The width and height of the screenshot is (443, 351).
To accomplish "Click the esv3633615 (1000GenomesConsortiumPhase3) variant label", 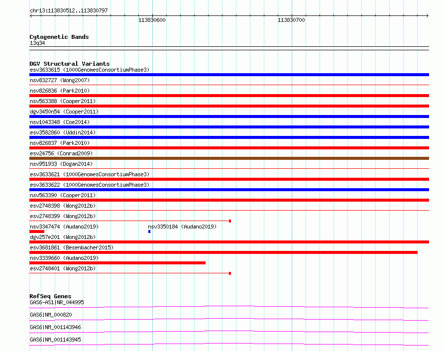I will tap(90, 70).
